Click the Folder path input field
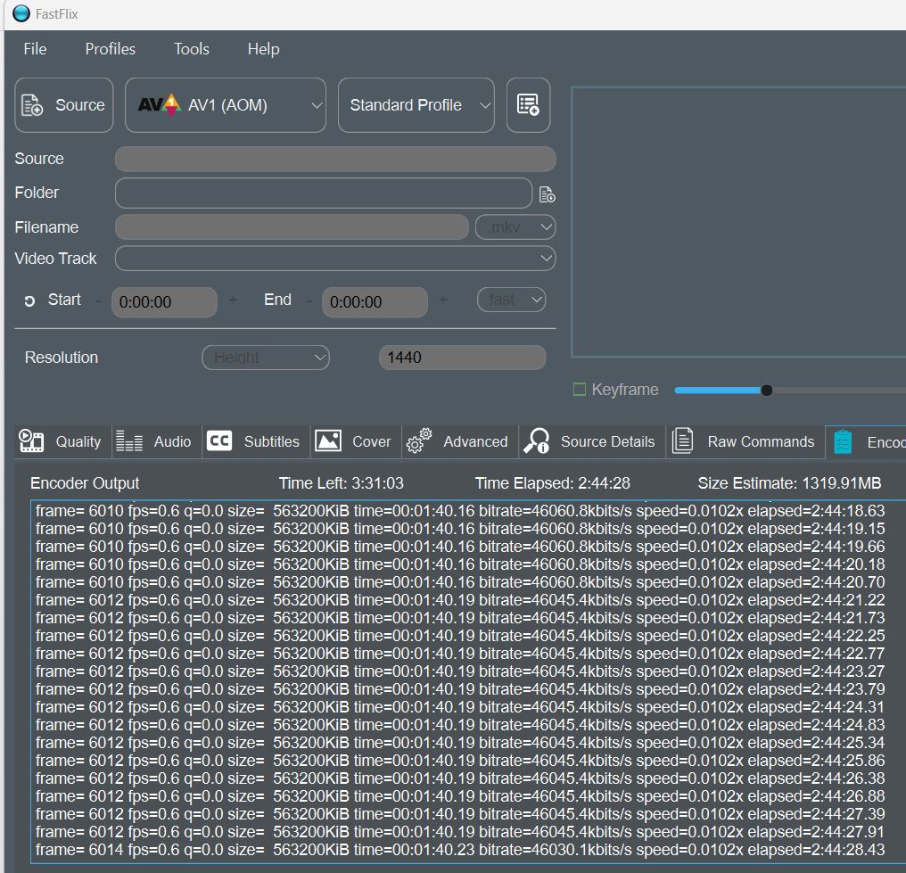 323,193
